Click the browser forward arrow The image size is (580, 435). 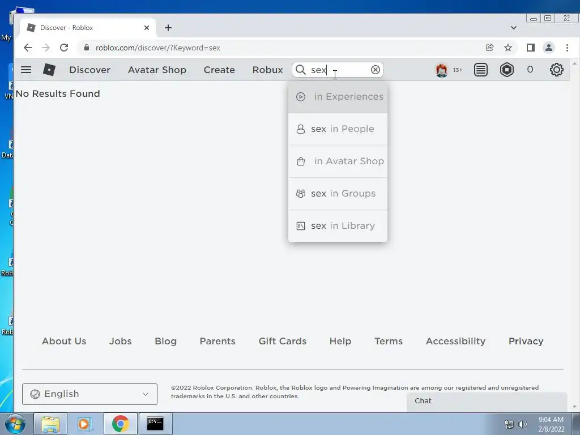[46, 48]
